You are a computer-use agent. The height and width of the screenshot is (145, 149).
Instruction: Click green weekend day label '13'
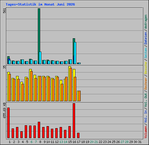61,142
